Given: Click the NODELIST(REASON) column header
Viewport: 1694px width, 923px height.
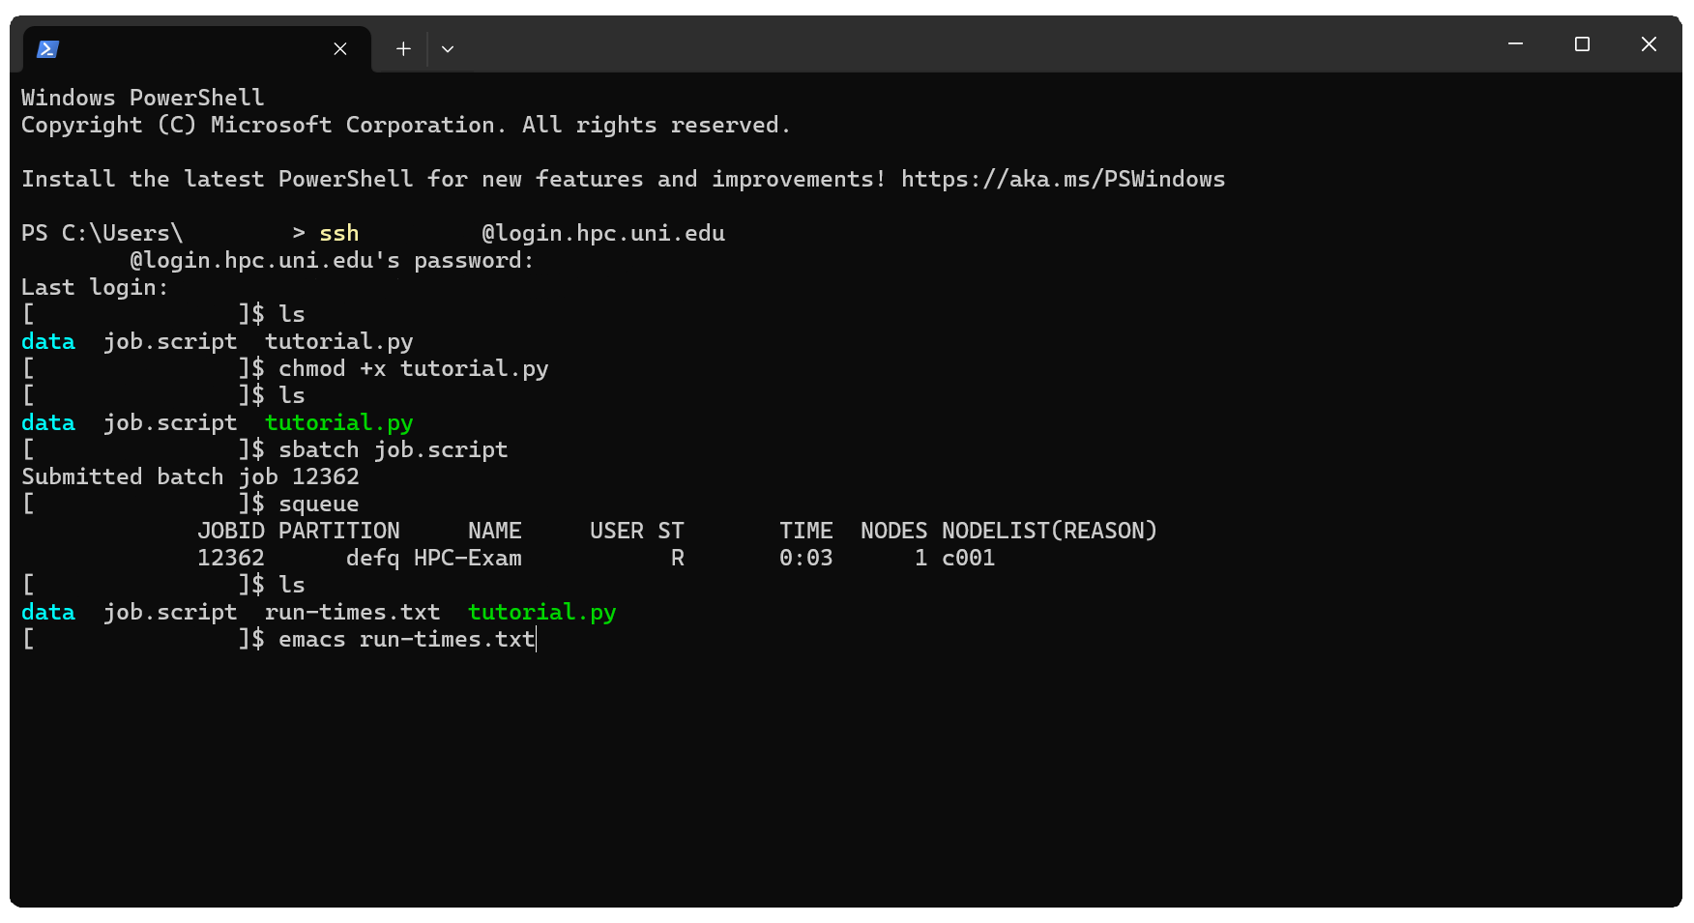Looking at the screenshot, I should (x=1049, y=532).
